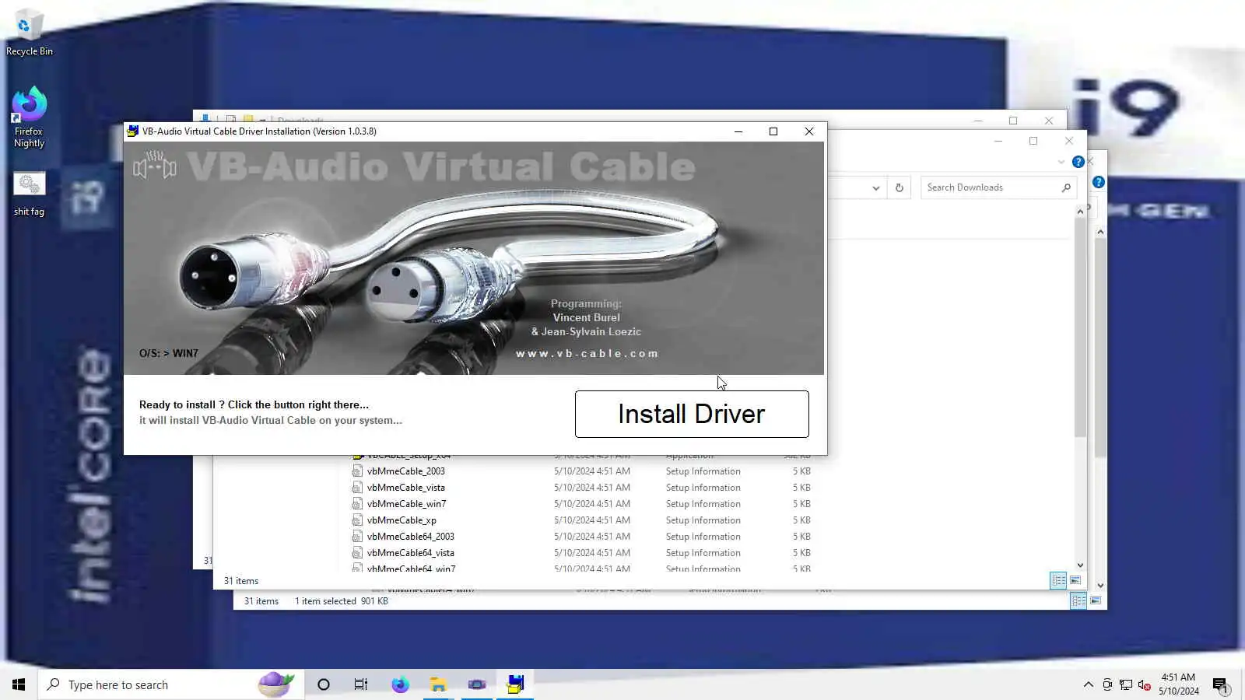Select the Firefox Nightly desktop shortcut

(x=30, y=117)
